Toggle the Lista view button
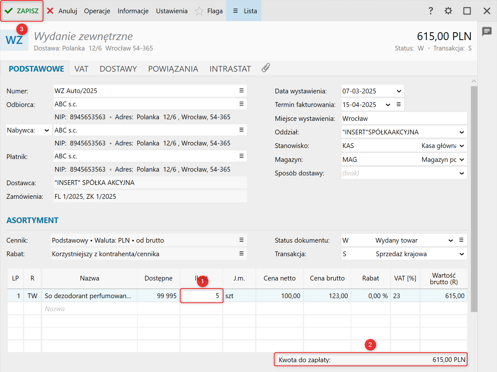This screenshot has width=497, height=372. point(244,11)
